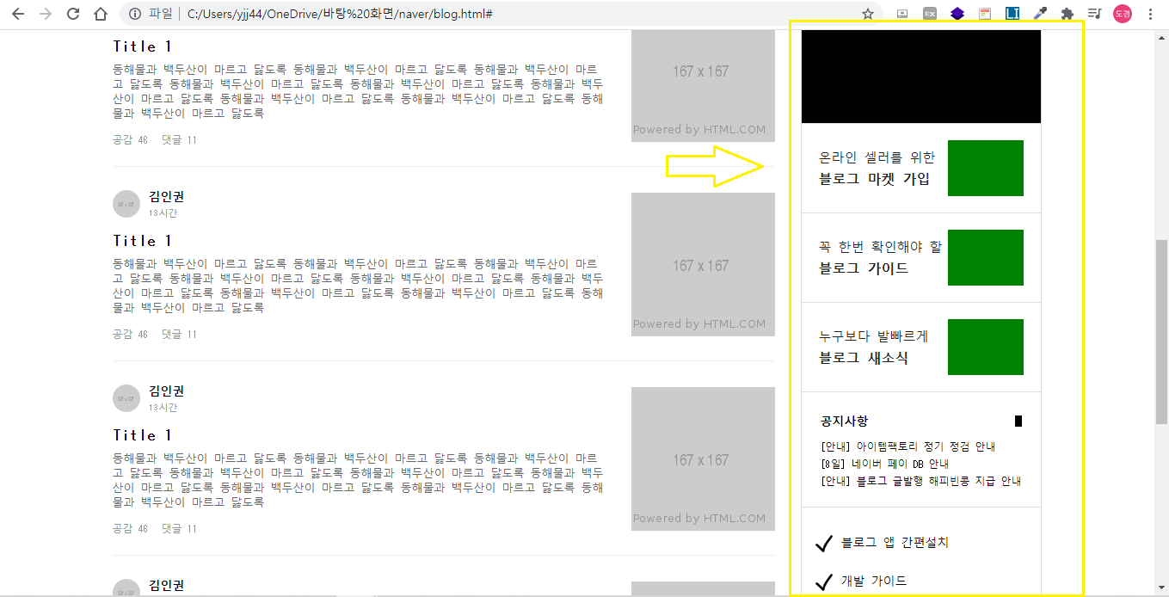Click the small black icon beside 공지사항
This screenshot has width=1169, height=597.
click(1018, 421)
